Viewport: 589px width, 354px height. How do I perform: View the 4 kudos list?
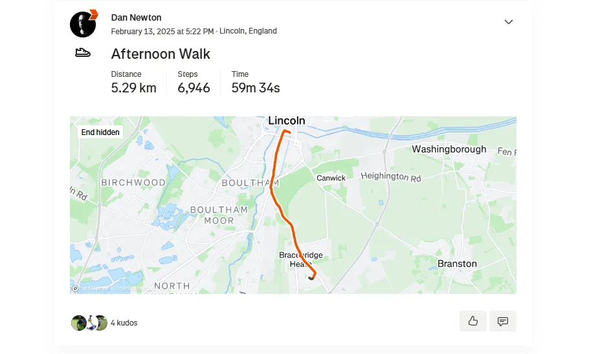tap(124, 323)
